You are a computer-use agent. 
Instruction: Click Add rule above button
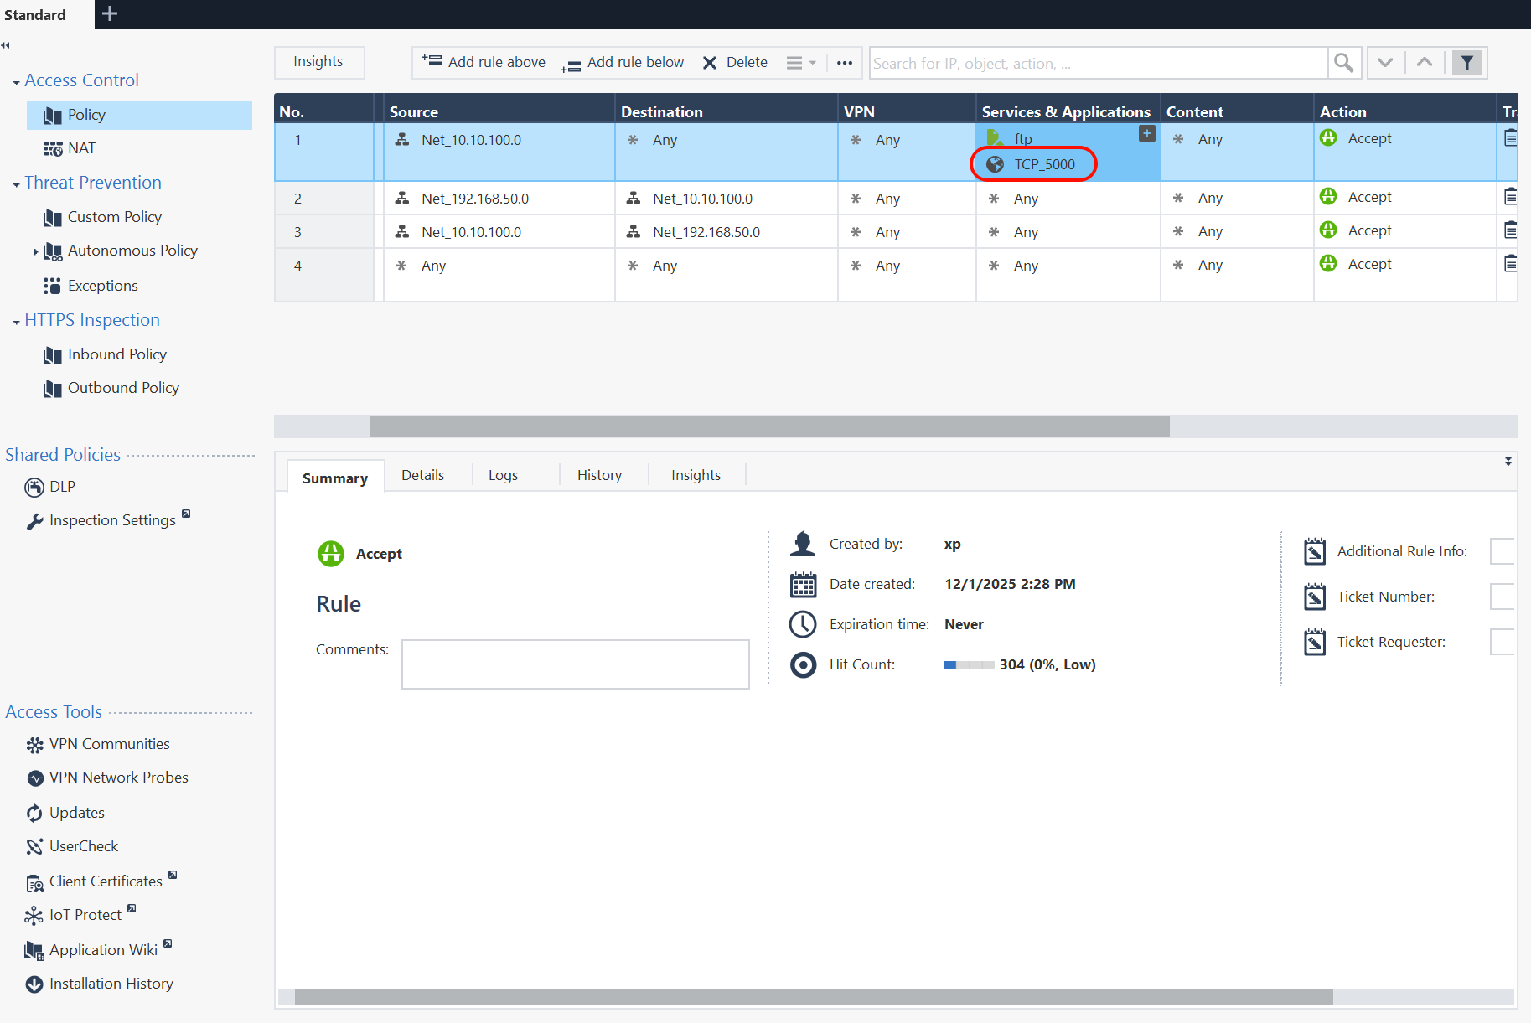[x=484, y=62]
